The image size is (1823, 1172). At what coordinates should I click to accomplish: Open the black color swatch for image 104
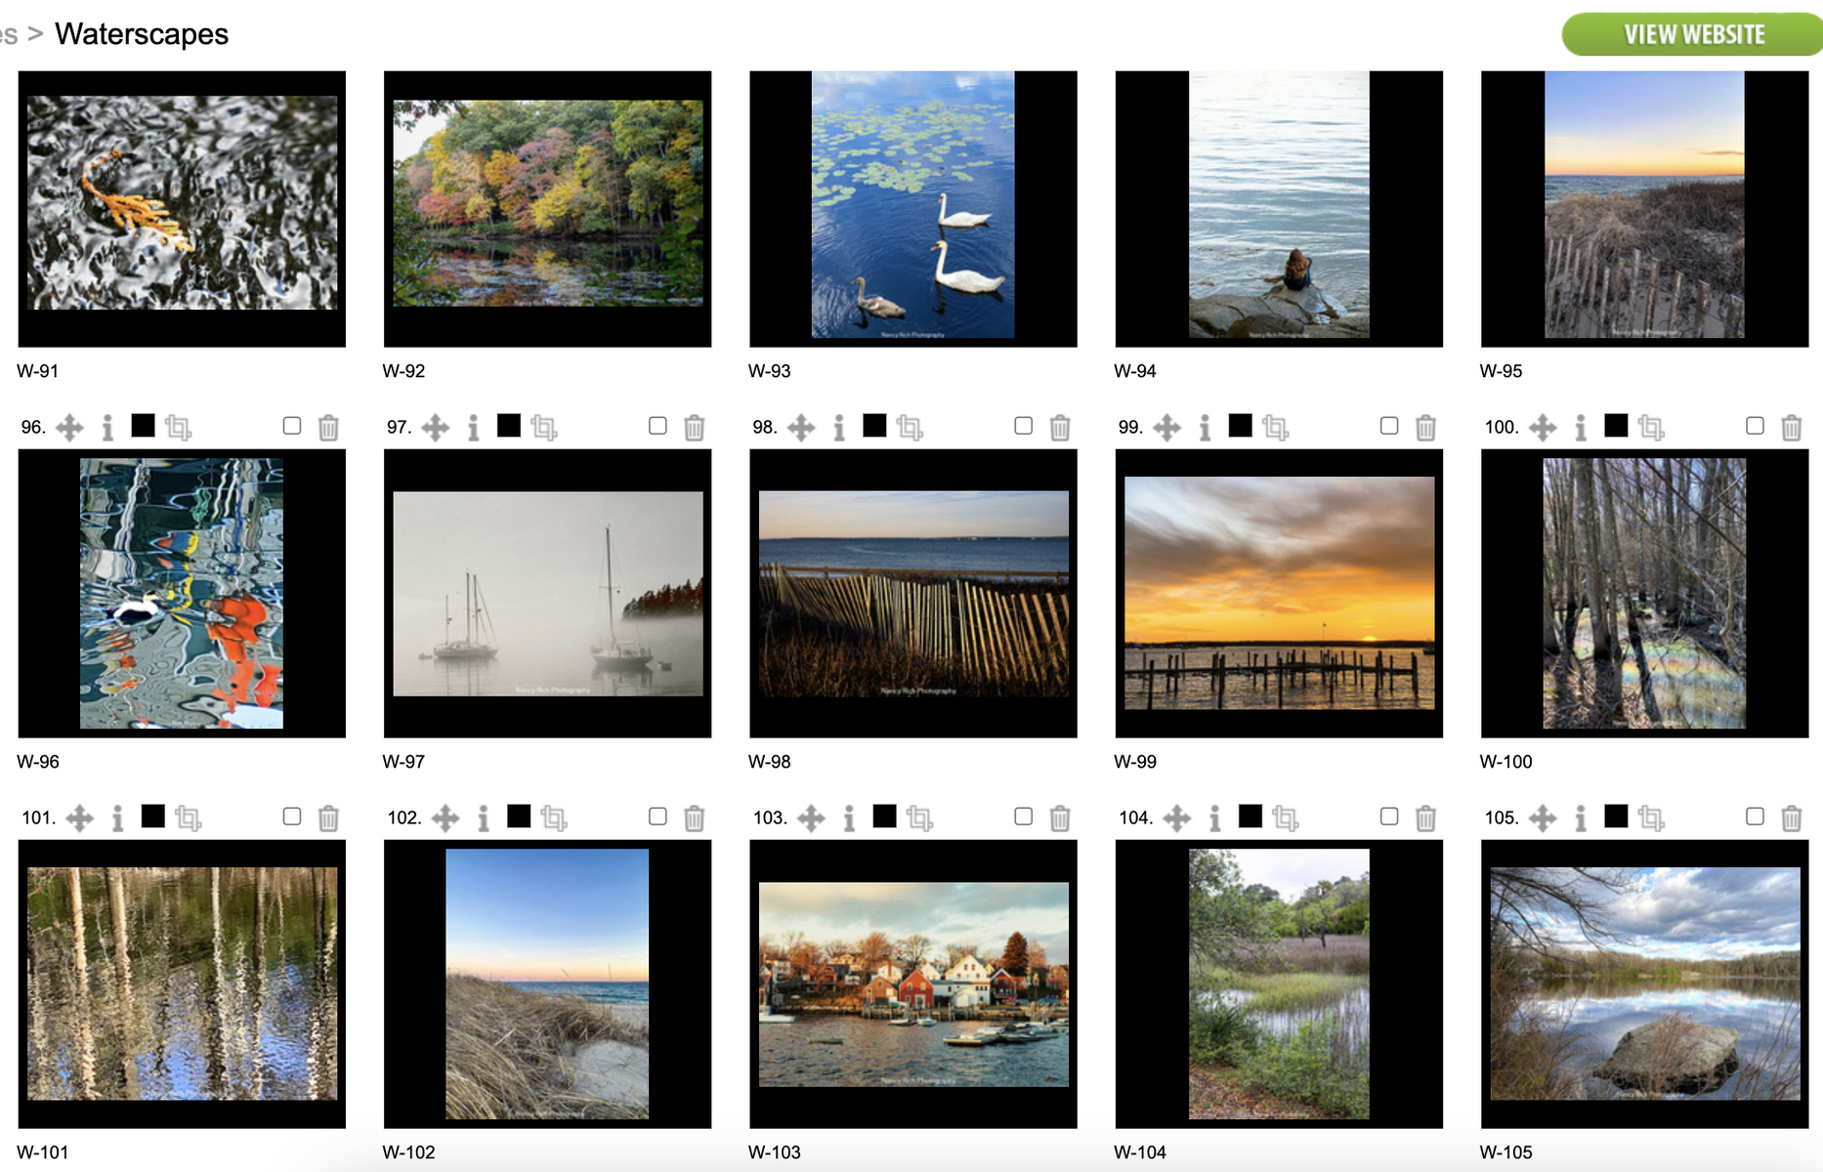[1250, 816]
